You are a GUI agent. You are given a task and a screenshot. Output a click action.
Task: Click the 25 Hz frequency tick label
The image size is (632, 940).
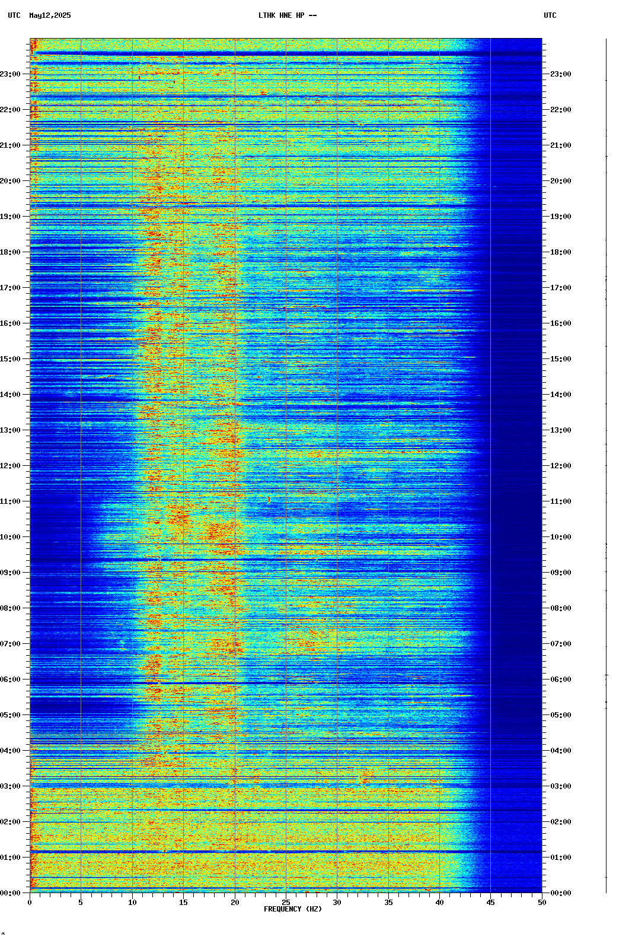[x=286, y=903]
